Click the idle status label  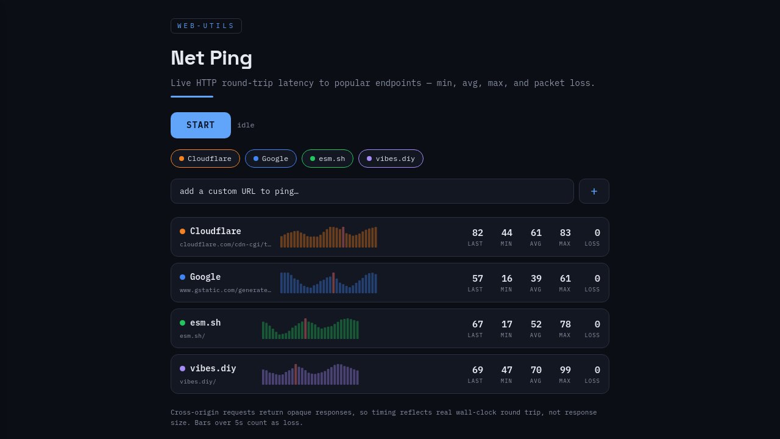pos(246,125)
